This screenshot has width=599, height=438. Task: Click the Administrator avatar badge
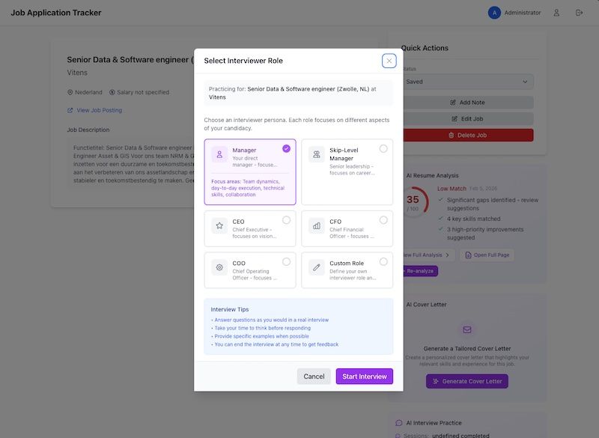point(494,13)
